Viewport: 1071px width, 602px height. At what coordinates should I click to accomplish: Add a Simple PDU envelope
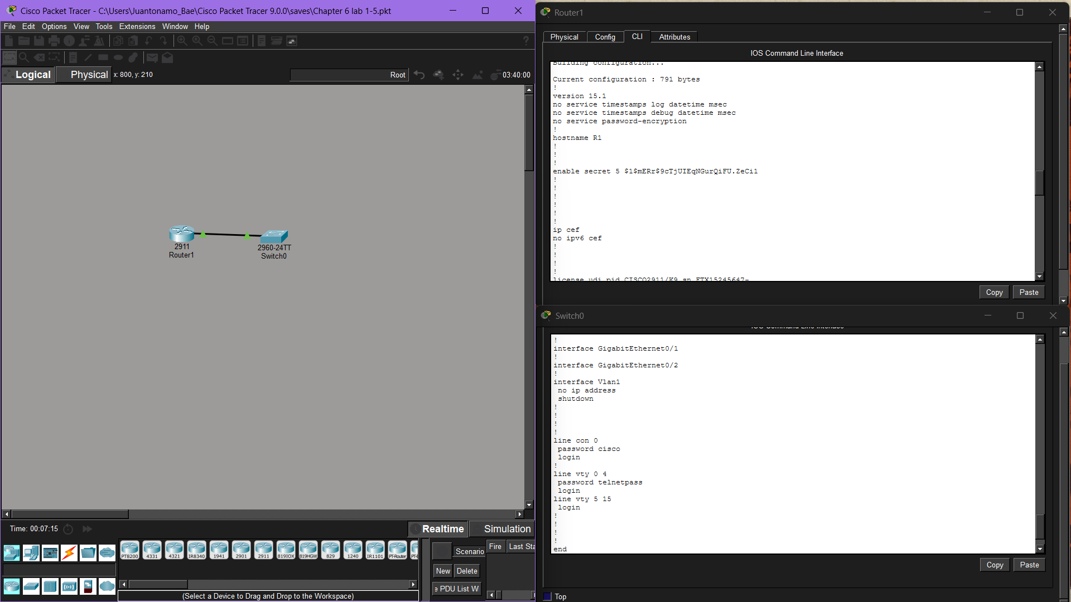coord(152,57)
